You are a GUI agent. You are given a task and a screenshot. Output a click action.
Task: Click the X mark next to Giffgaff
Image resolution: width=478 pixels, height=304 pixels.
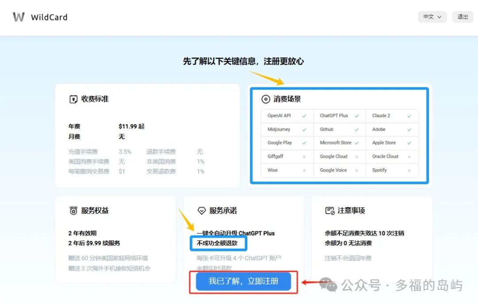[x=304, y=157]
